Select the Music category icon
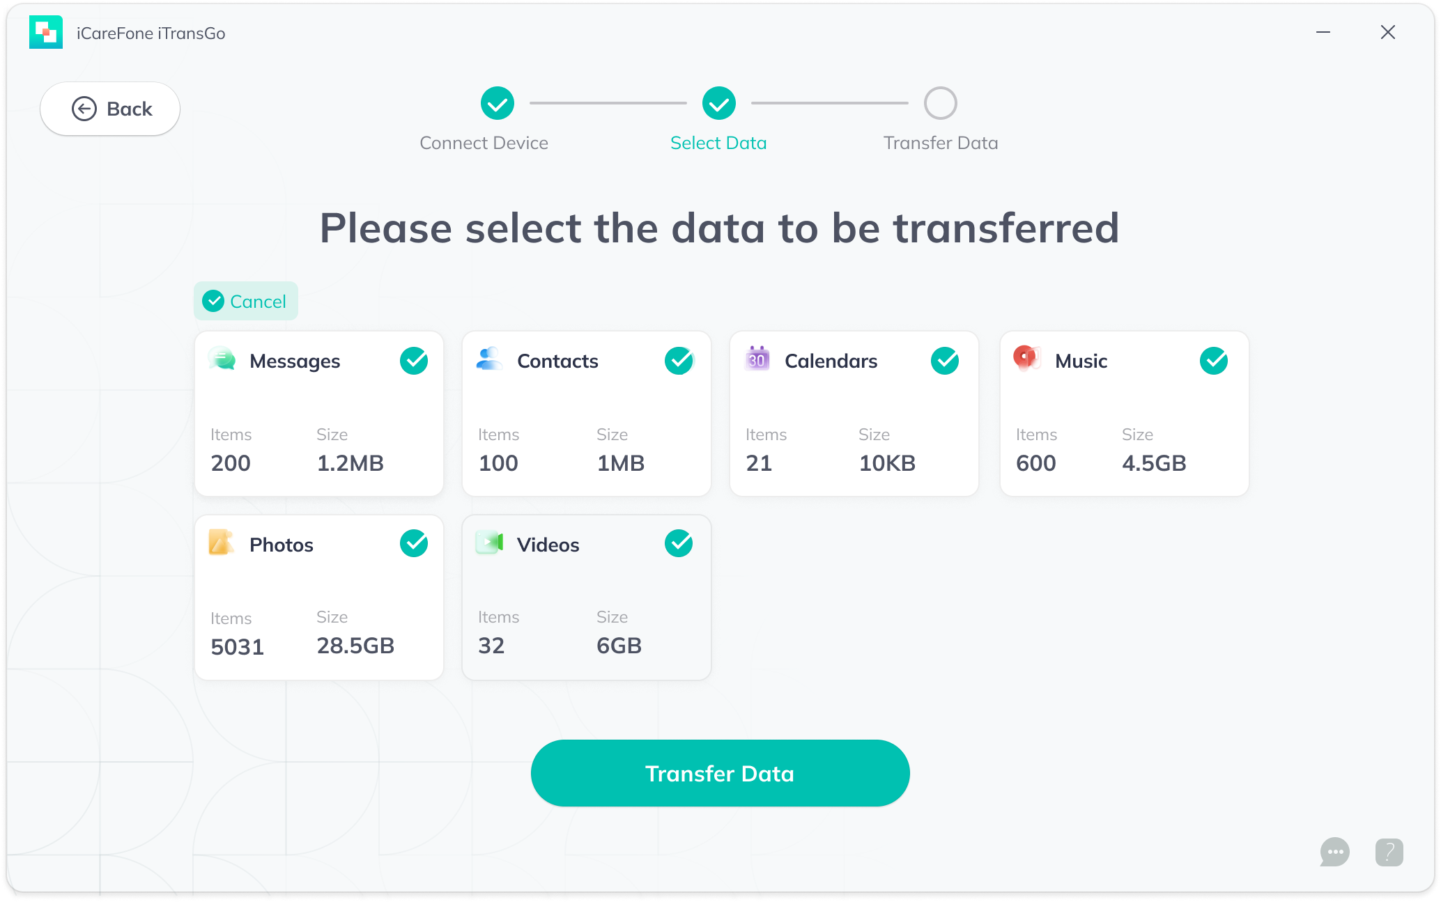Image resolution: width=1441 pixels, height=904 pixels. pos(1027,360)
